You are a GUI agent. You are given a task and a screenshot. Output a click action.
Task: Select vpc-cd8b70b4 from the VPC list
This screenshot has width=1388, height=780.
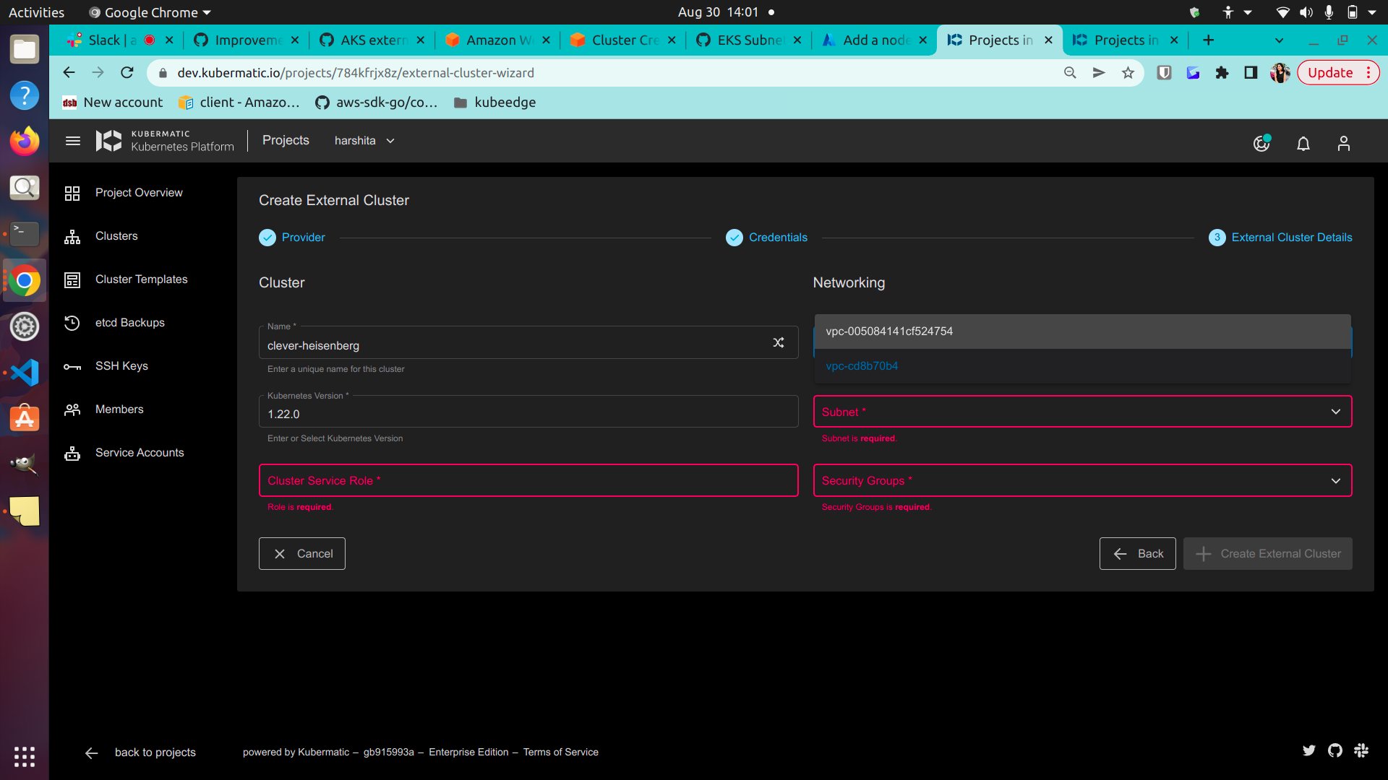pyautogui.click(x=862, y=366)
